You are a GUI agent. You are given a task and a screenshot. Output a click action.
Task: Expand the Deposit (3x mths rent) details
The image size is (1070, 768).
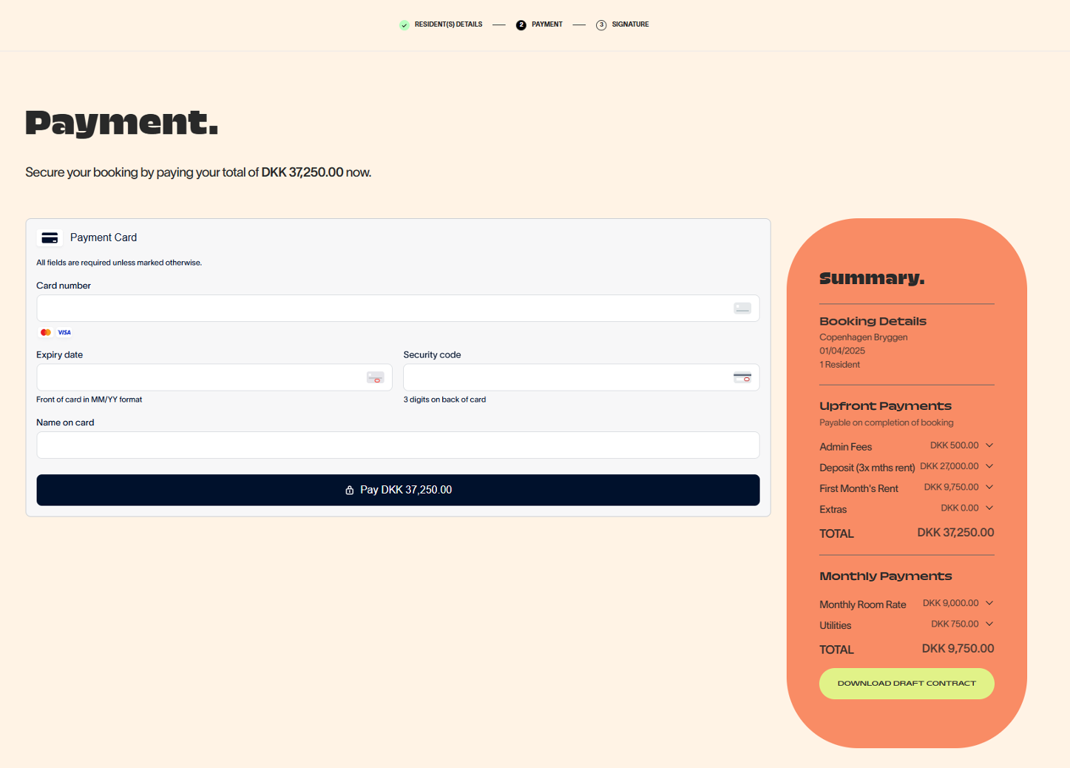[989, 466]
